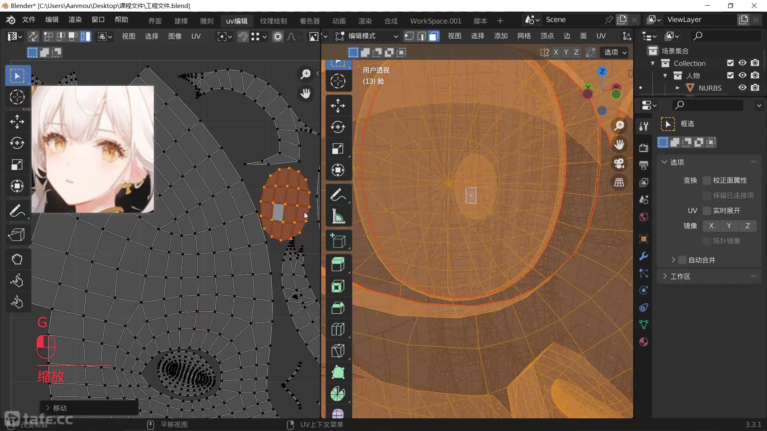Switch perspective/orthographic view in 3D viewport

pyautogui.click(x=619, y=182)
